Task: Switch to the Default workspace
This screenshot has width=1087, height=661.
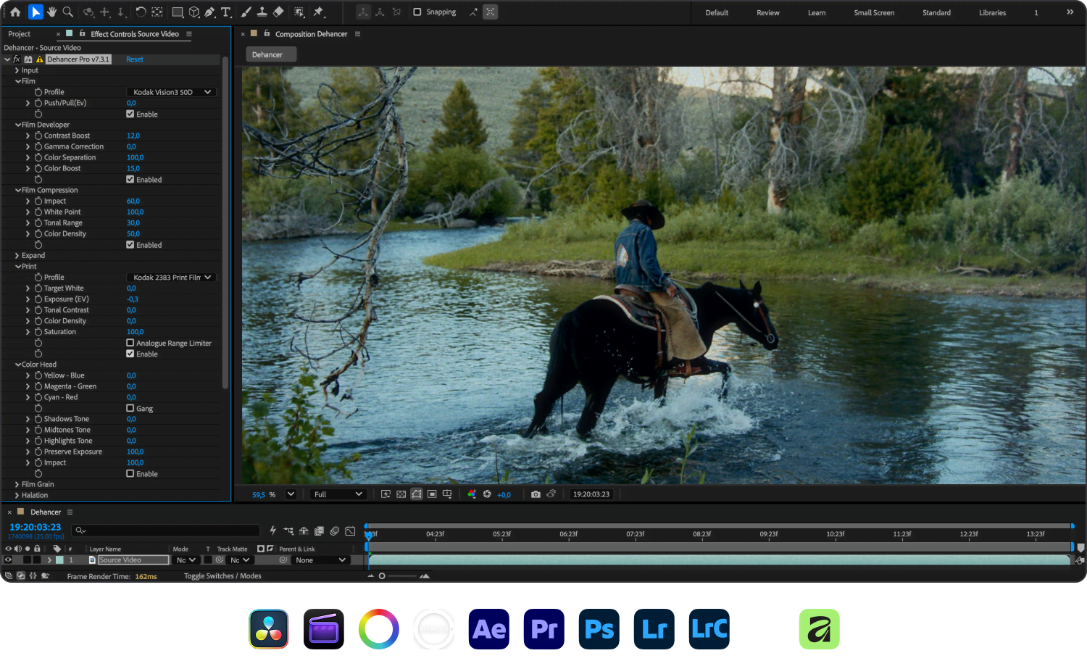Action: [x=717, y=12]
